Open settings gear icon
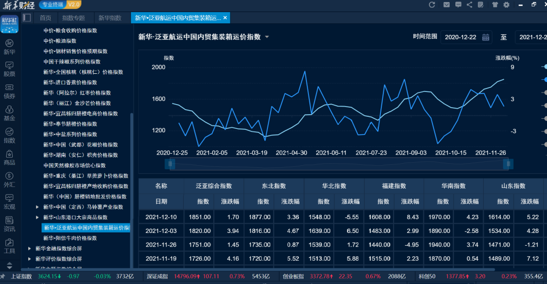The width and height of the screenshot is (547, 284). tap(506, 5)
